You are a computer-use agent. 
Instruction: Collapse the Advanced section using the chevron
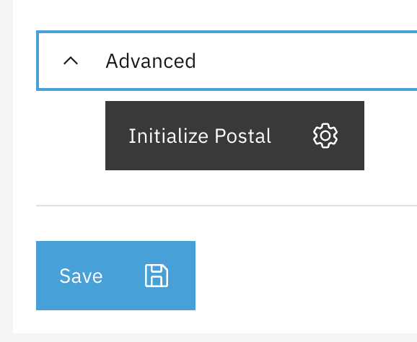click(x=71, y=61)
